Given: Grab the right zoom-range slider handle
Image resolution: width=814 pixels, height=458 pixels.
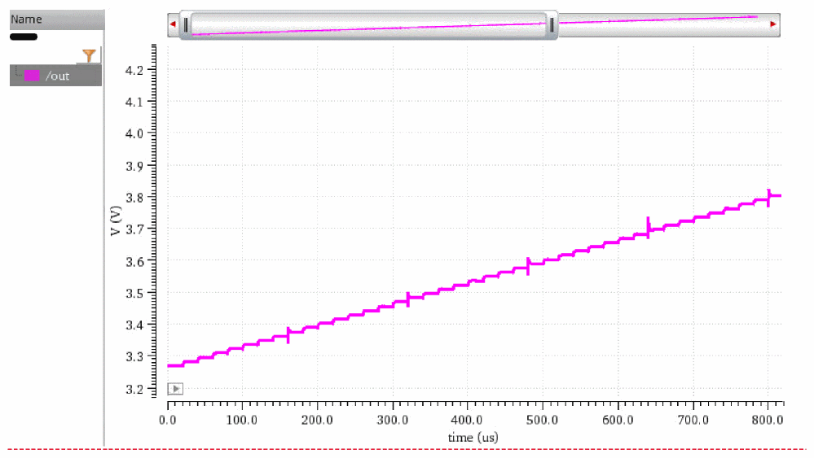Looking at the screenshot, I should [x=552, y=25].
